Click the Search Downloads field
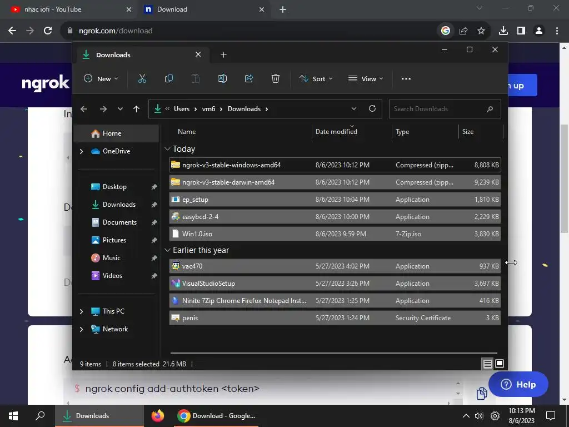 point(445,109)
